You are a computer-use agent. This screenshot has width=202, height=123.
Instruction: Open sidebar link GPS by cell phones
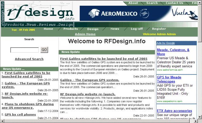[x=20, y=114]
